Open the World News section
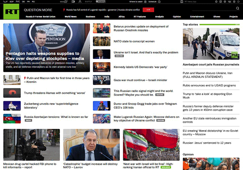 click(x=70, y=17)
